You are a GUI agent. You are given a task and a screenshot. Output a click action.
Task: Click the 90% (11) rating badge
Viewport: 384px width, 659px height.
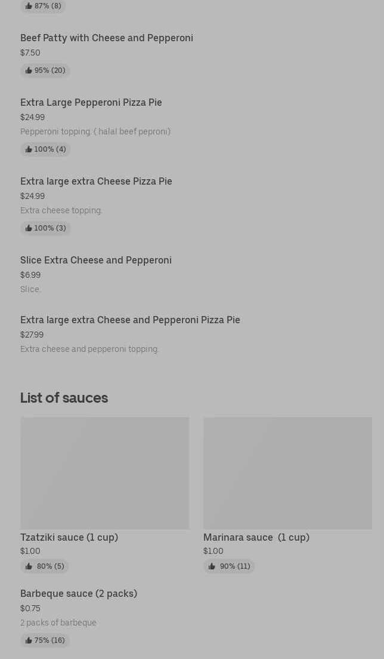[x=229, y=566]
